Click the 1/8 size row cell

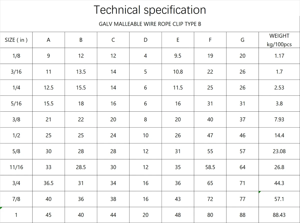pos(16,56)
